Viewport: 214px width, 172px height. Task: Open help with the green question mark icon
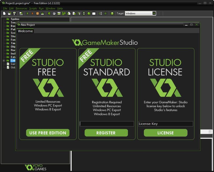(112, 13)
